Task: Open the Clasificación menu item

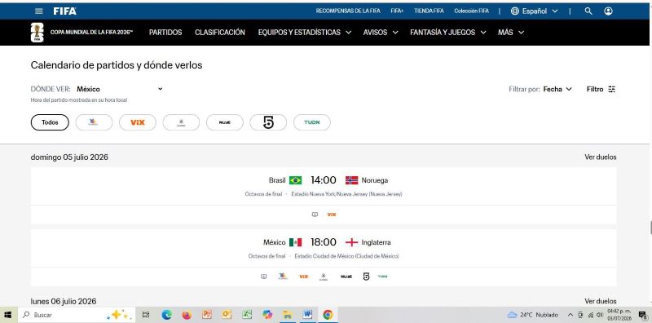Action: point(220,33)
